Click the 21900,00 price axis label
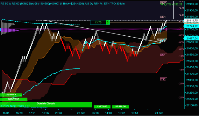This screenshot has height=116, width=199. (192, 11)
